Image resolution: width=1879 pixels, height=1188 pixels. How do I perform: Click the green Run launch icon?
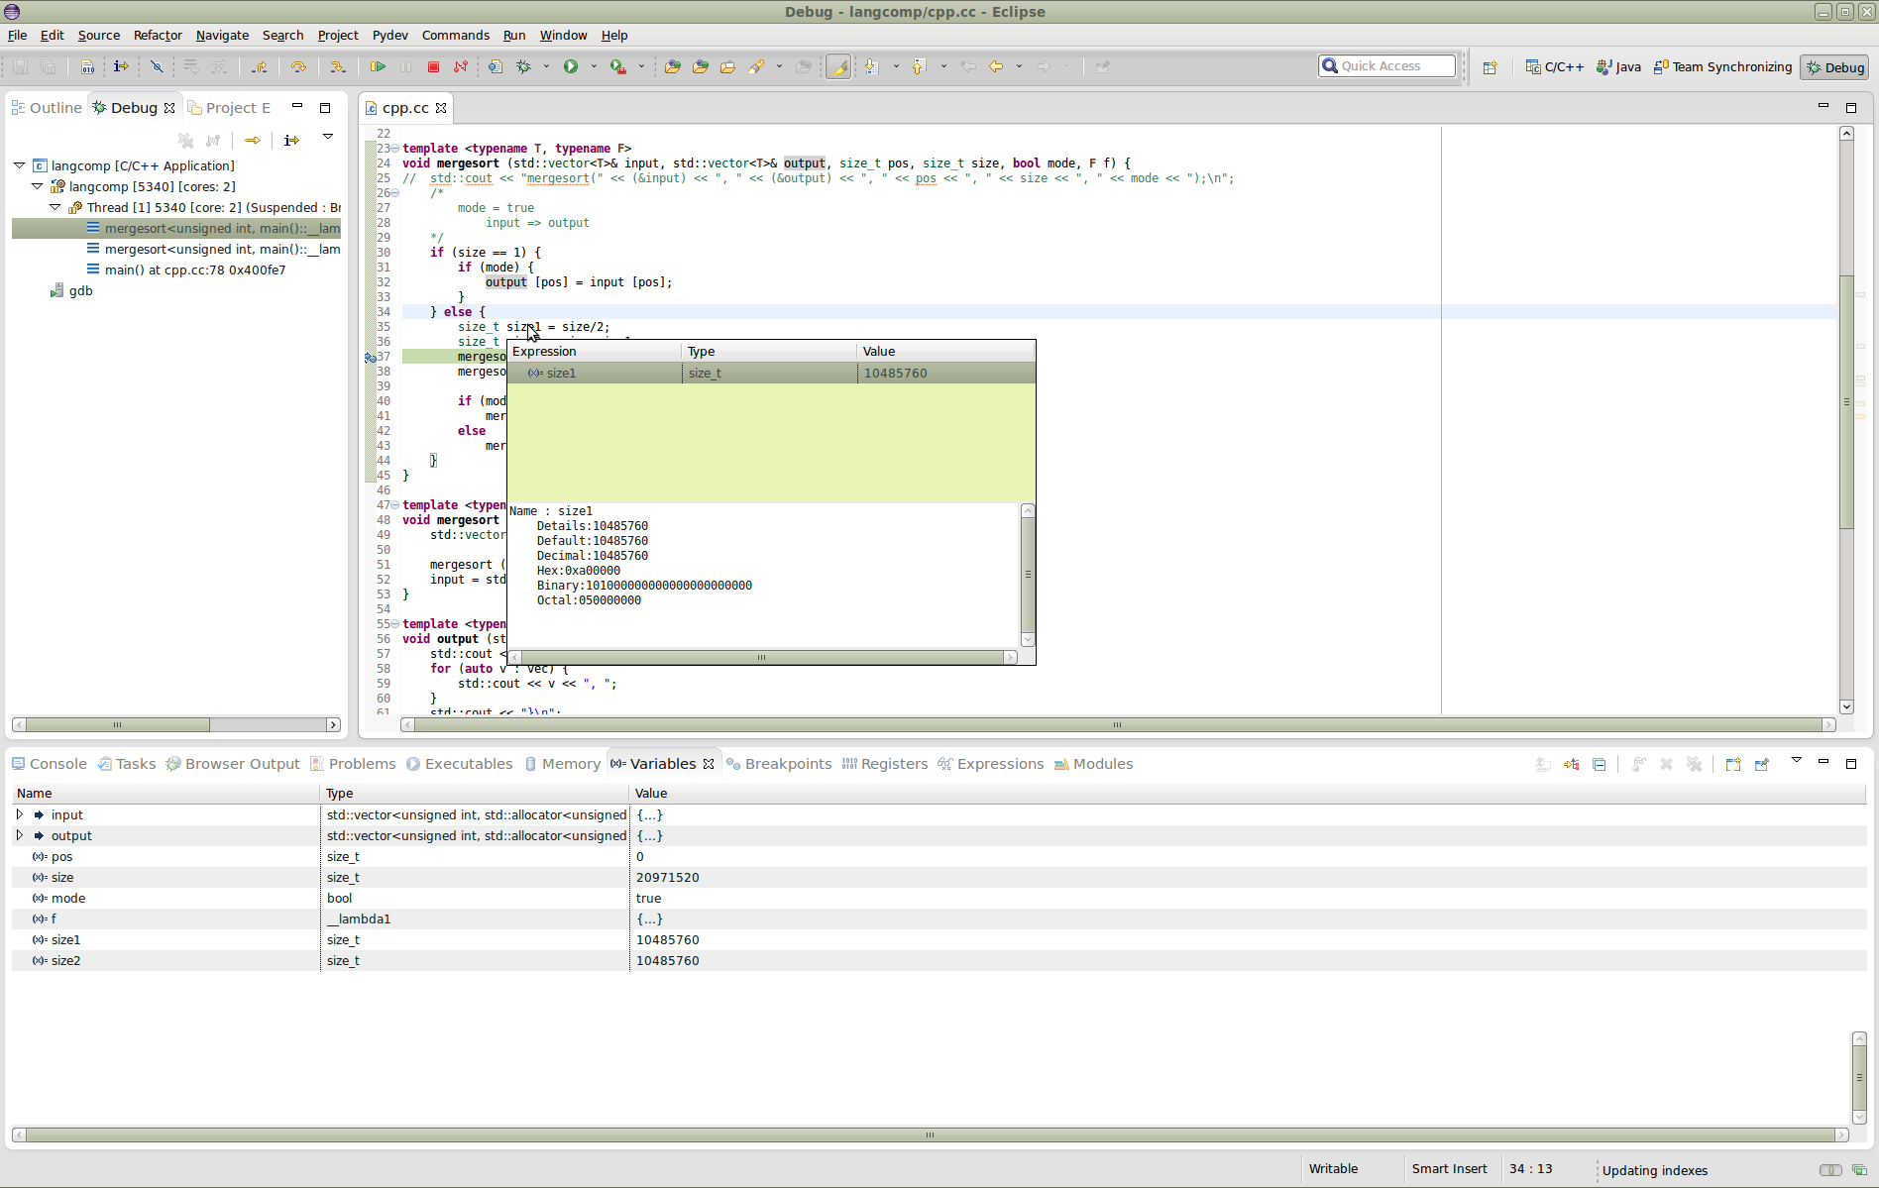[571, 66]
